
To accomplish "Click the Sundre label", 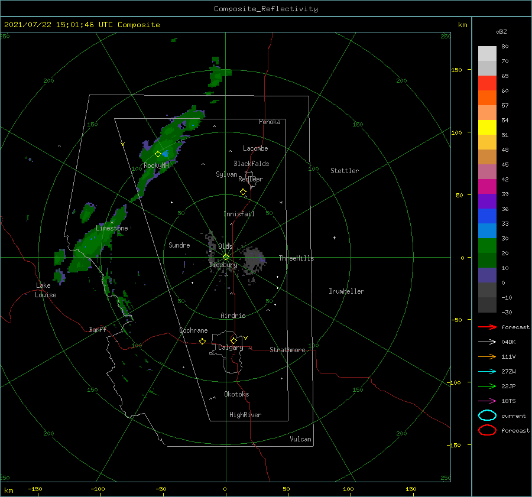I will (179, 245).
